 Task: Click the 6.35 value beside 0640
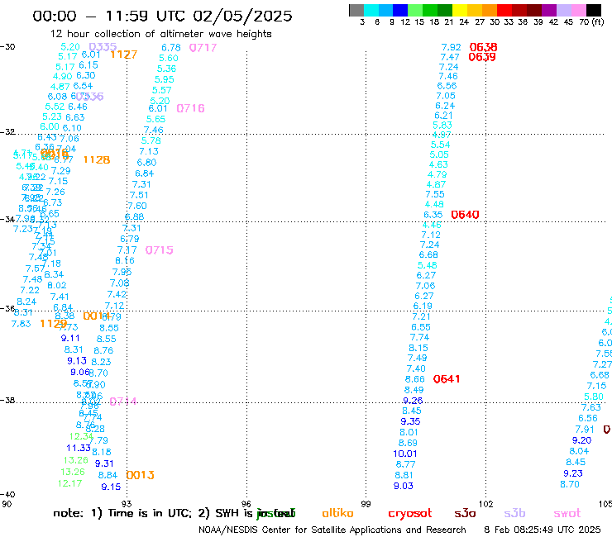[x=433, y=215]
